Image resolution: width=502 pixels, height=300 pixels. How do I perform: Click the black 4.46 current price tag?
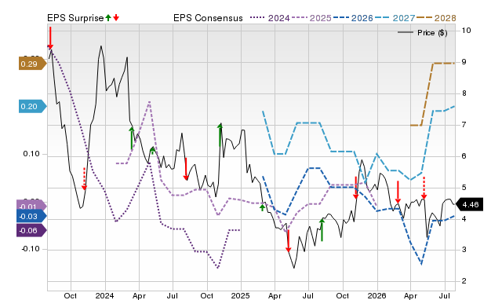pyautogui.click(x=469, y=204)
